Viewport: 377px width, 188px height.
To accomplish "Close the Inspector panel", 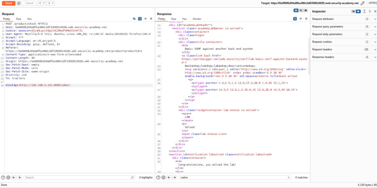I will (375, 11).
